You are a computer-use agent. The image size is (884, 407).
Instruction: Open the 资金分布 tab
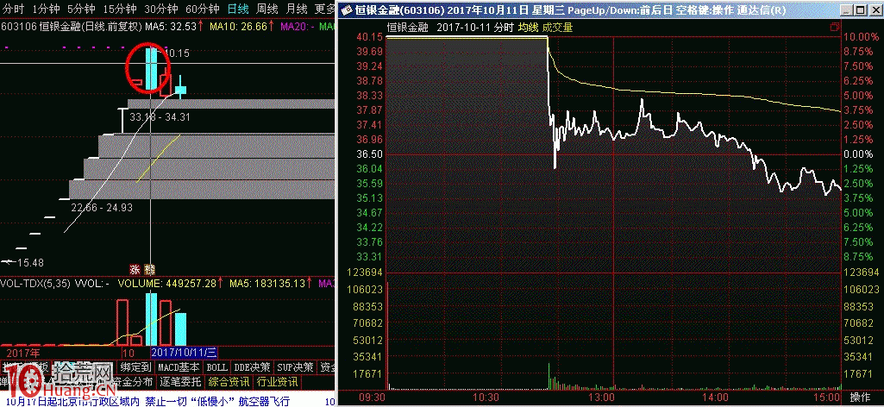point(135,382)
